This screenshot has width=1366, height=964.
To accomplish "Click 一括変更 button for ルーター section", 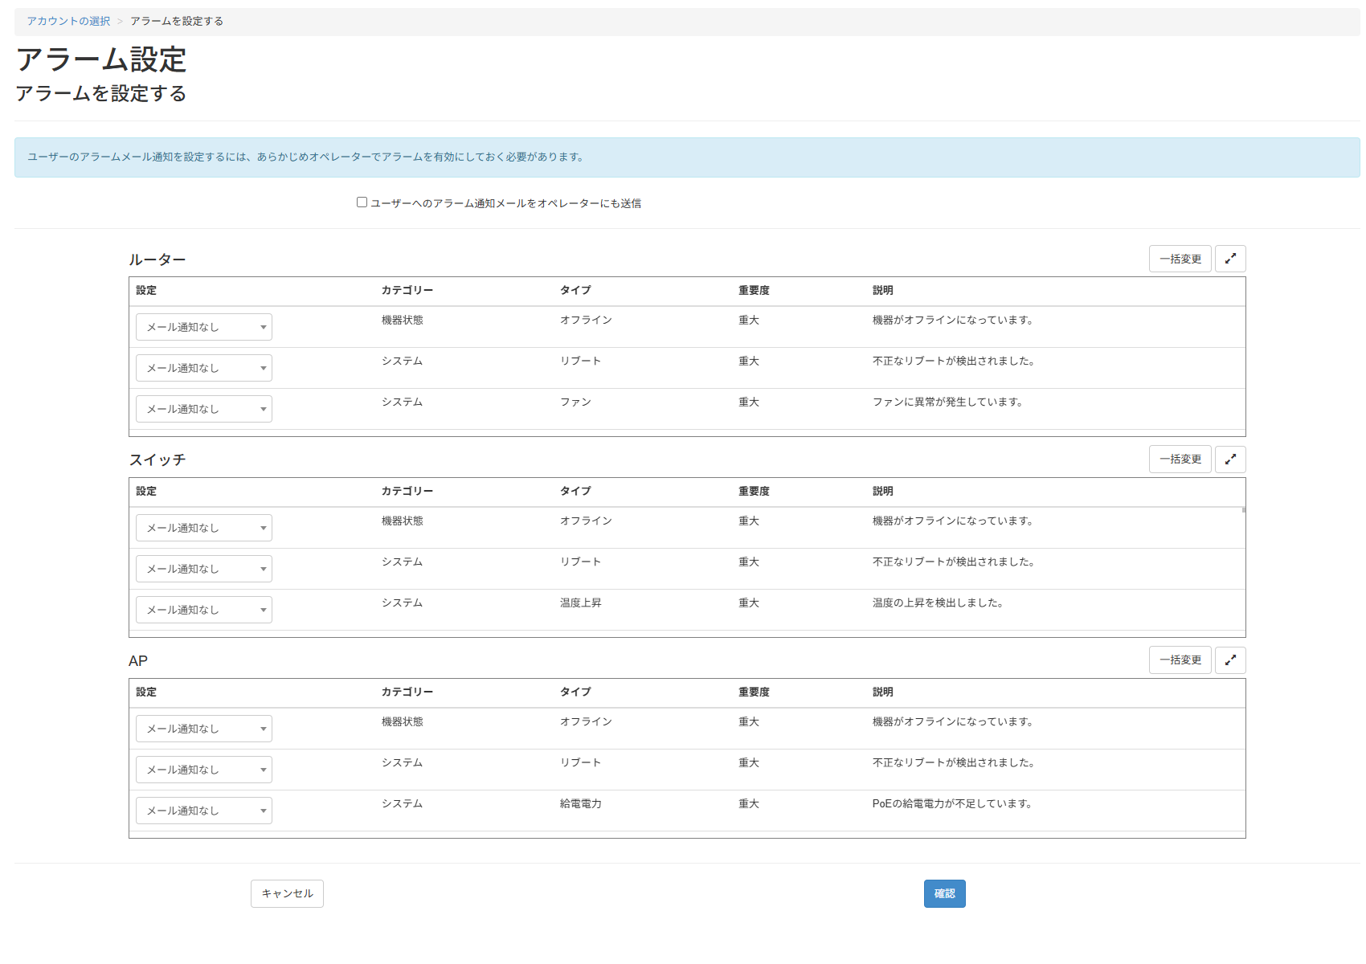I will point(1180,259).
